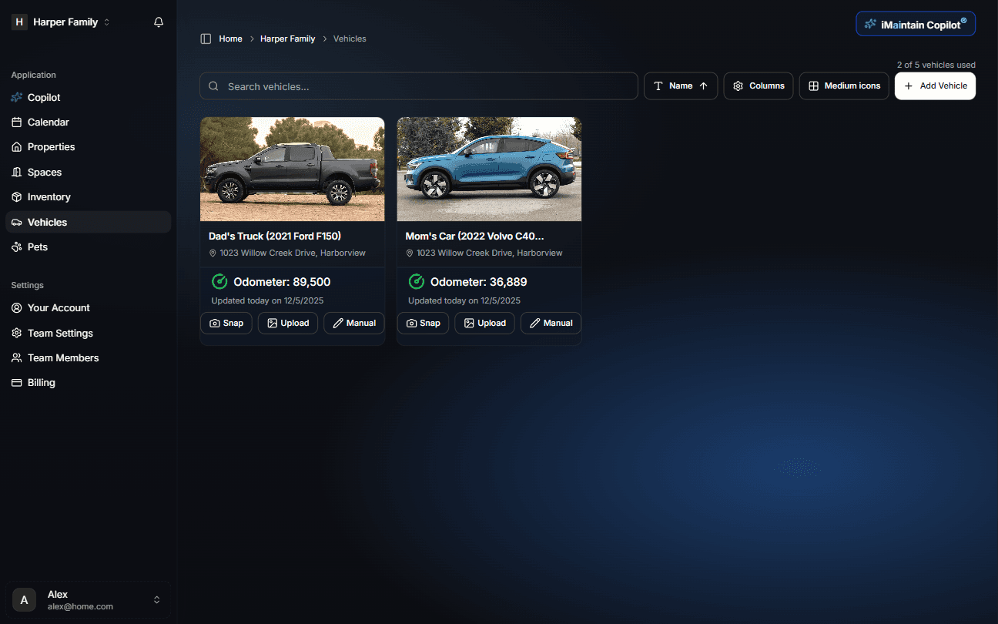Click the Harper Family breadcrumb link
This screenshot has width=998, height=624.
coord(288,39)
